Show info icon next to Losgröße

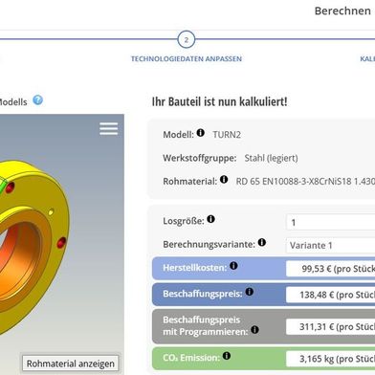210,219
